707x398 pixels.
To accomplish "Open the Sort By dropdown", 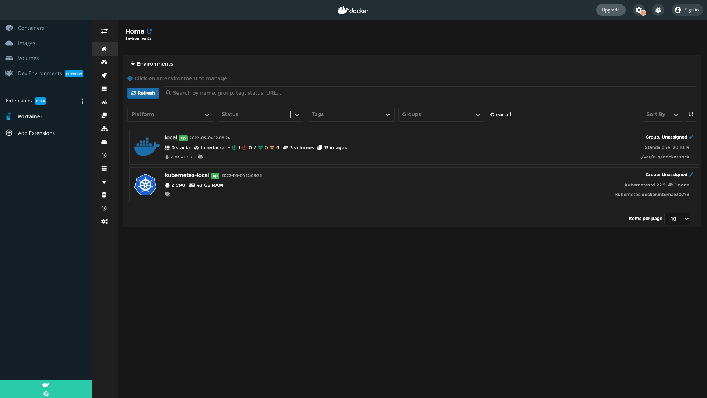I will point(662,114).
